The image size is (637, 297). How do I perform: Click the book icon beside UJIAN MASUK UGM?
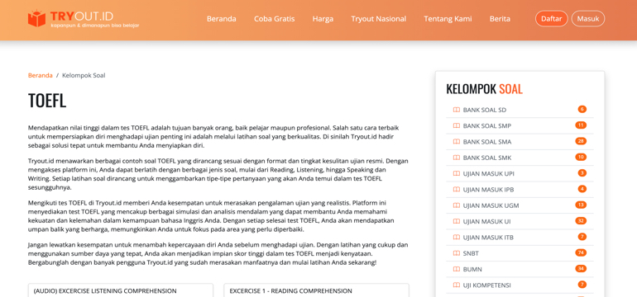pos(456,205)
